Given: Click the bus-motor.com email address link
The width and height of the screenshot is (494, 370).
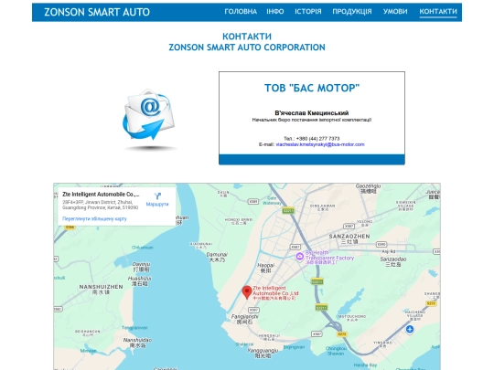Looking at the screenshot, I should click(320, 144).
